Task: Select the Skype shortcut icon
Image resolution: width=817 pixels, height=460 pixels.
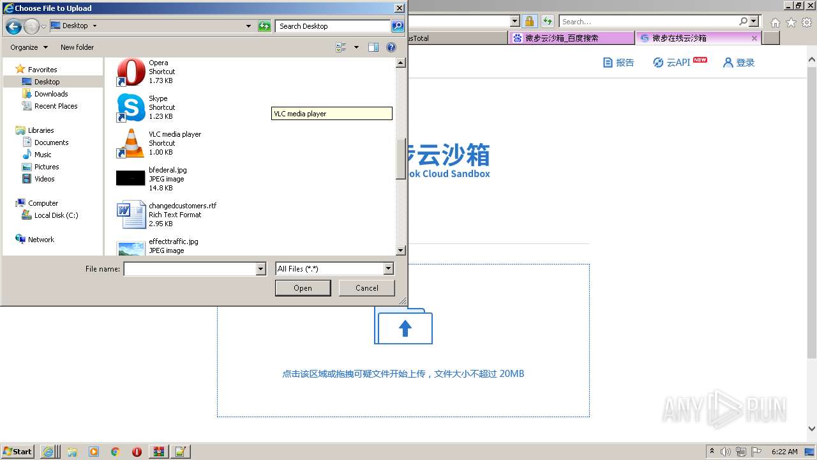Action: [131, 108]
